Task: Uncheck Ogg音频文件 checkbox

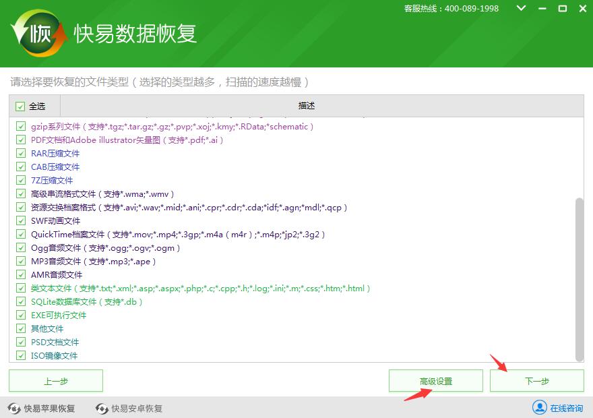Action: 21,248
